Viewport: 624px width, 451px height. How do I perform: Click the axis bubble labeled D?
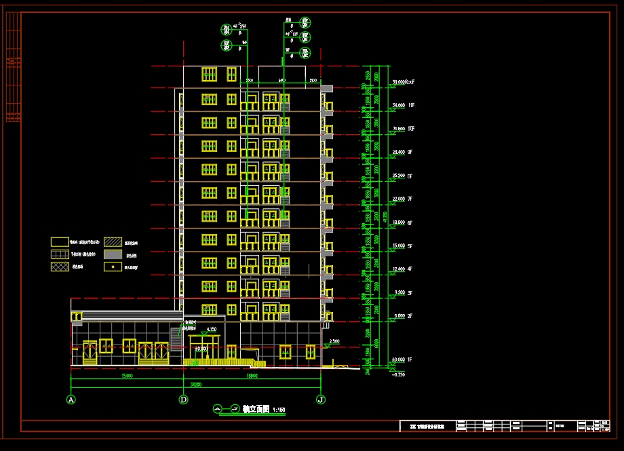coord(183,399)
